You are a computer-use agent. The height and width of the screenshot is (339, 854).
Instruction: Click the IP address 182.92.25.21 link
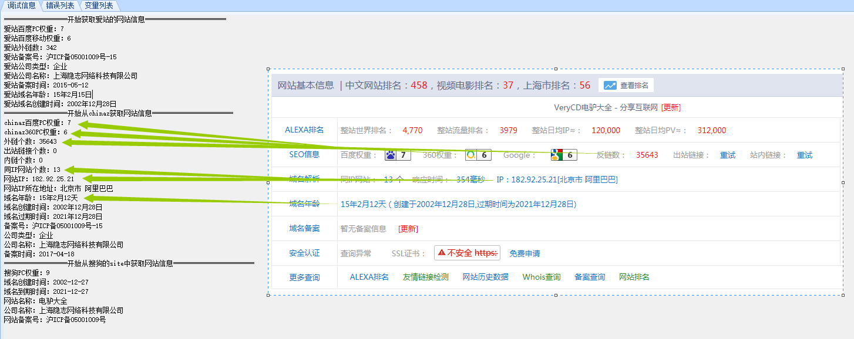tap(556, 179)
